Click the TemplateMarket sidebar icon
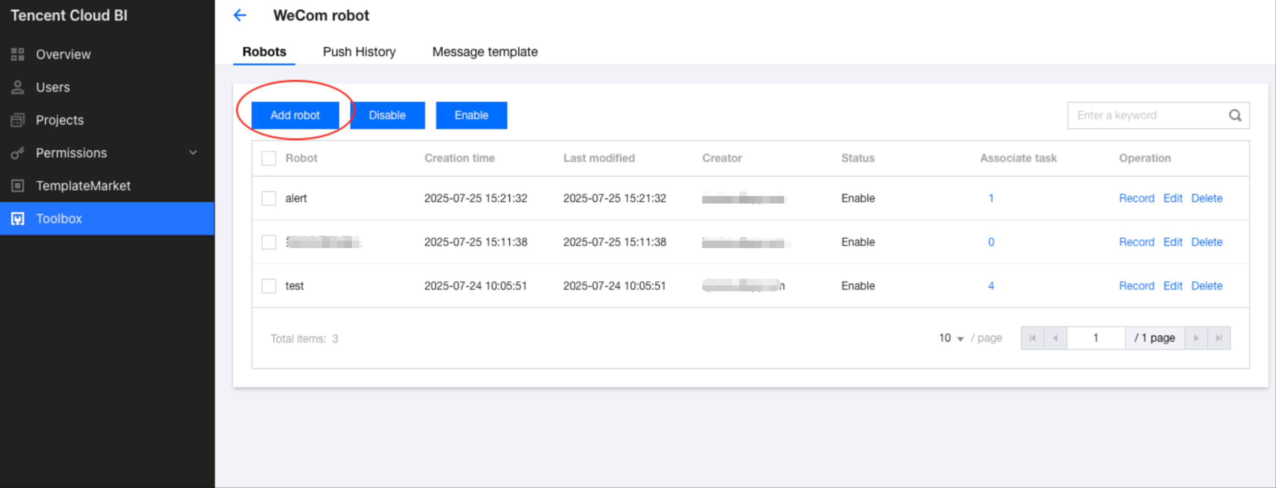Viewport: 1276px width, 488px height. pos(18,186)
